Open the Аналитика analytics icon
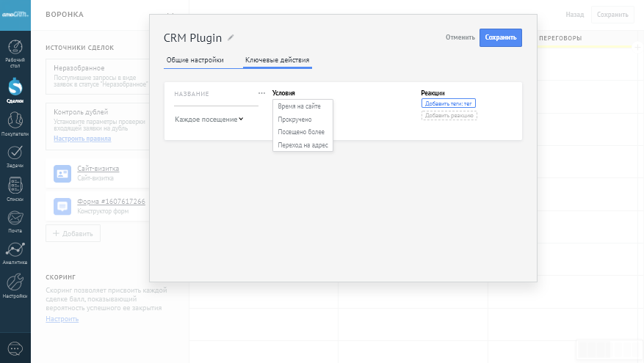Image resolution: width=644 pixels, height=363 pixels. pos(15,251)
